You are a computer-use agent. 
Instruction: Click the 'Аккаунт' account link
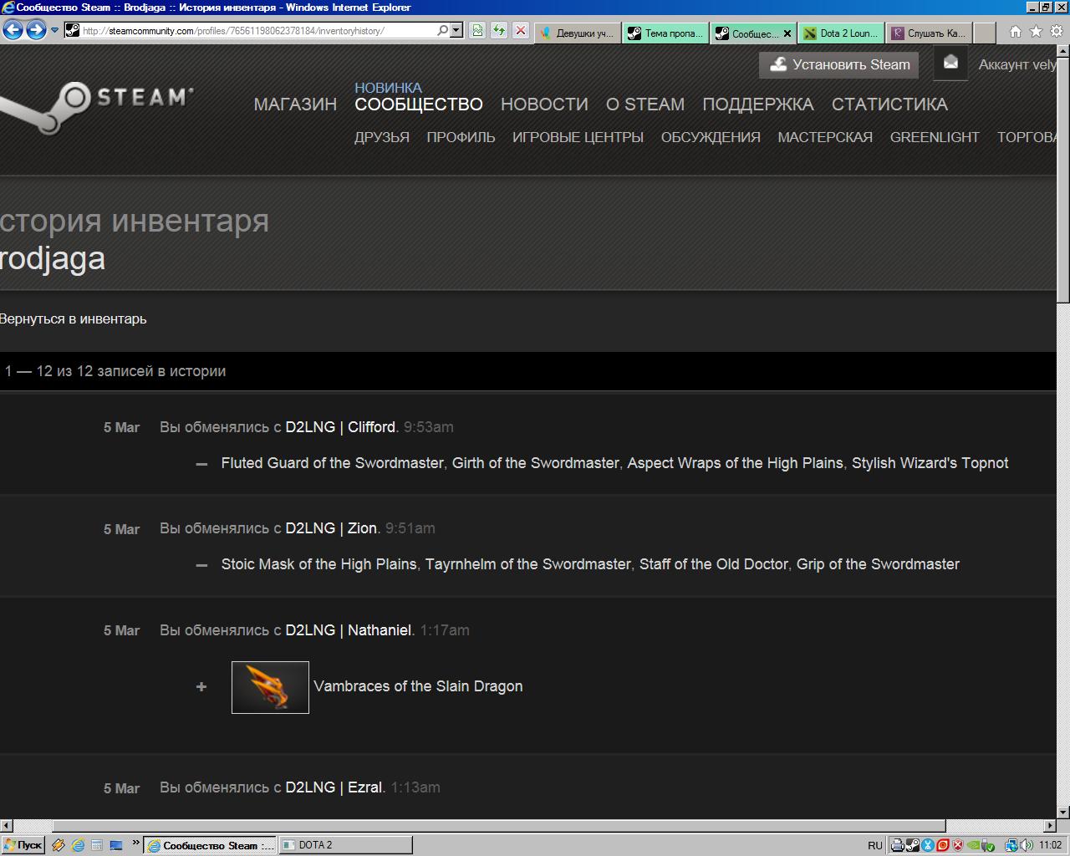(1017, 64)
